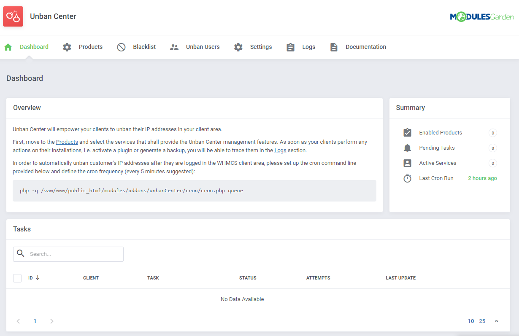The width and height of the screenshot is (519, 336).
Task: Show all entries with infinity option
Action: point(497,321)
